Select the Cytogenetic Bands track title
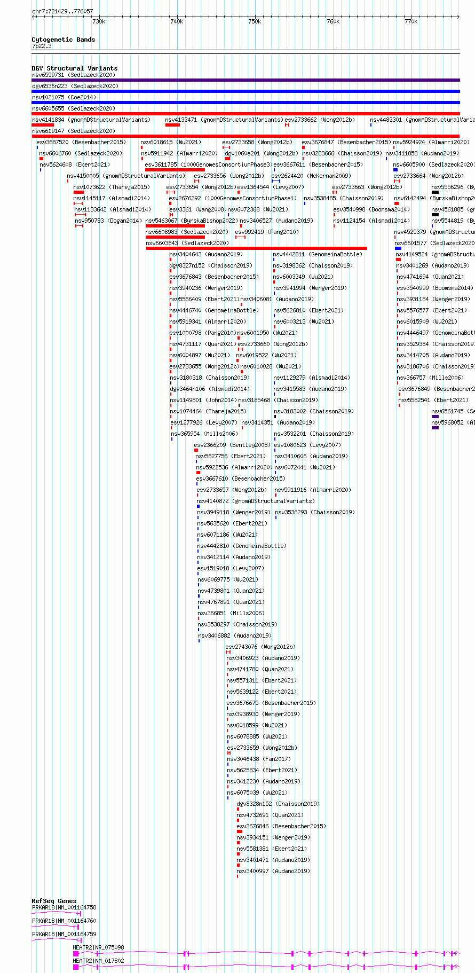The image size is (475, 973). 64,40
